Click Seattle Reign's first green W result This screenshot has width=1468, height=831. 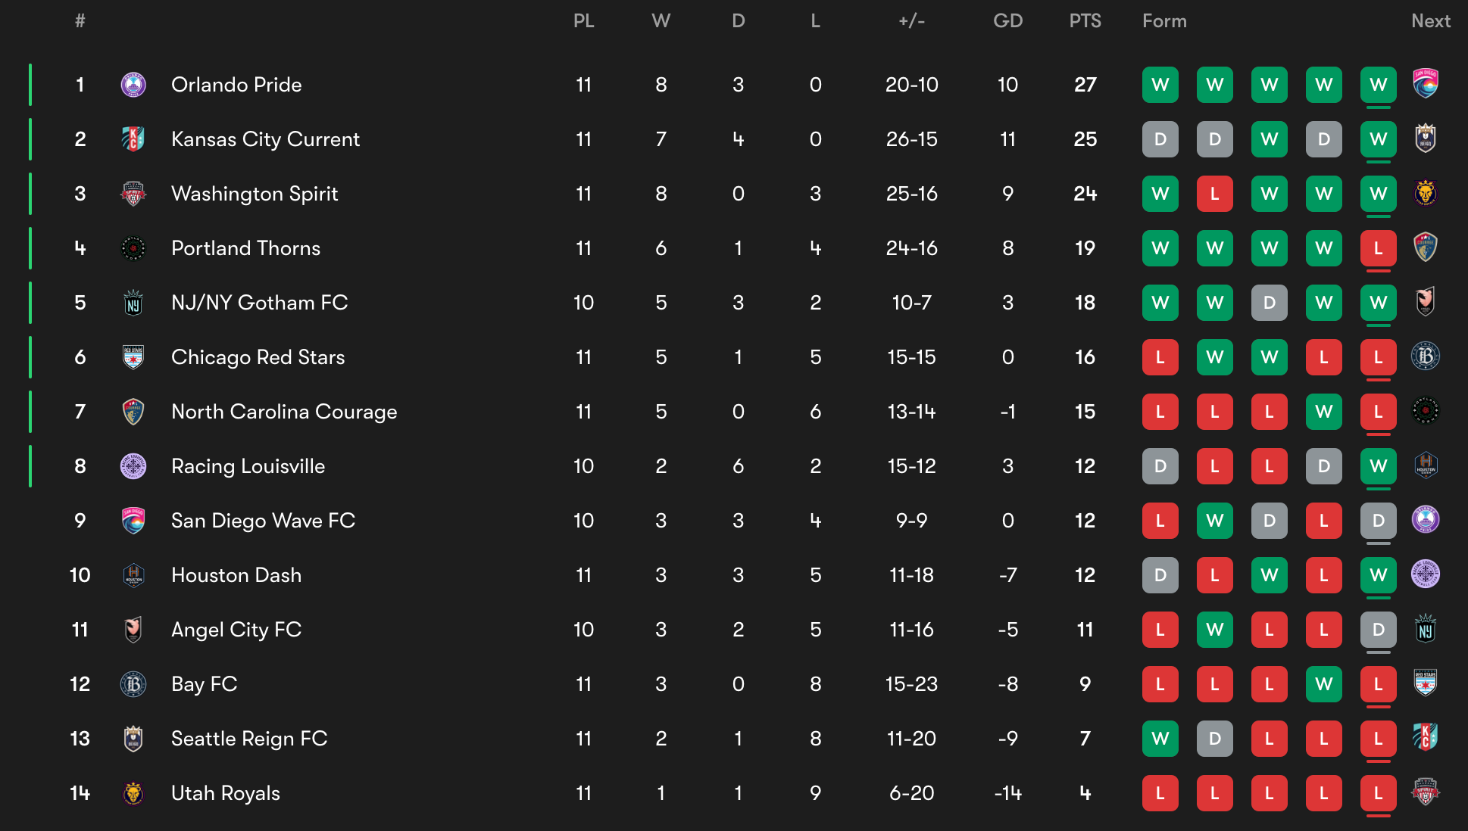[x=1160, y=739]
